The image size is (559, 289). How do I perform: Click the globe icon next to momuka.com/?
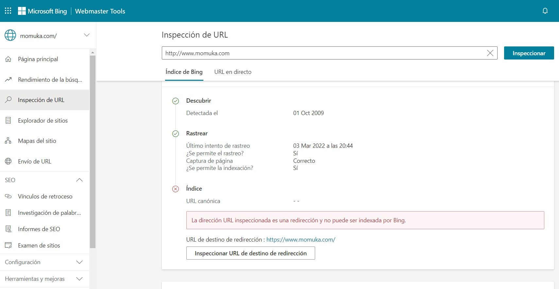(10, 35)
